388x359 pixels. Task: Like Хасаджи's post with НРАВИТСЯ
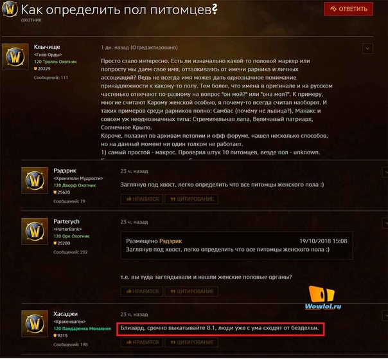tap(142, 342)
